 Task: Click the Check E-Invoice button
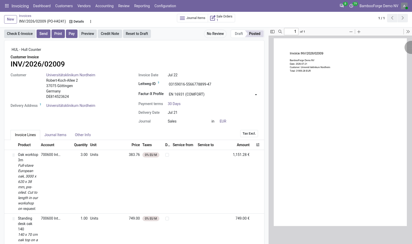coord(20,34)
